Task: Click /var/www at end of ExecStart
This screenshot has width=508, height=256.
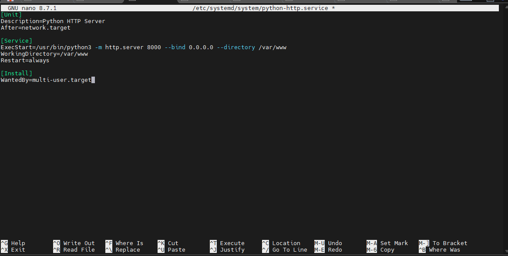Action: [273, 47]
